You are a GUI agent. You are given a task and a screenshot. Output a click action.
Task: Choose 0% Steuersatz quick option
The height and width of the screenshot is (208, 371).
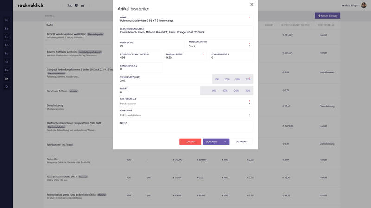[x=217, y=79]
